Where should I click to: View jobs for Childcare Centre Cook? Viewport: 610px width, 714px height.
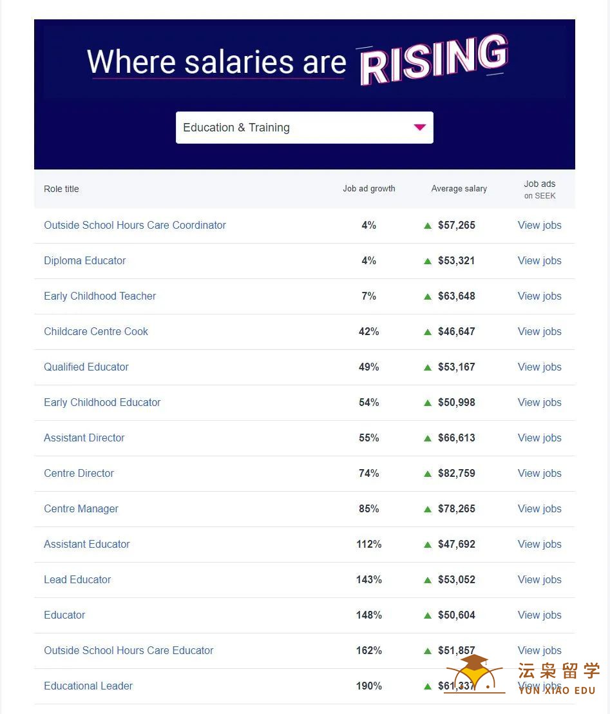(x=539, y=331)
